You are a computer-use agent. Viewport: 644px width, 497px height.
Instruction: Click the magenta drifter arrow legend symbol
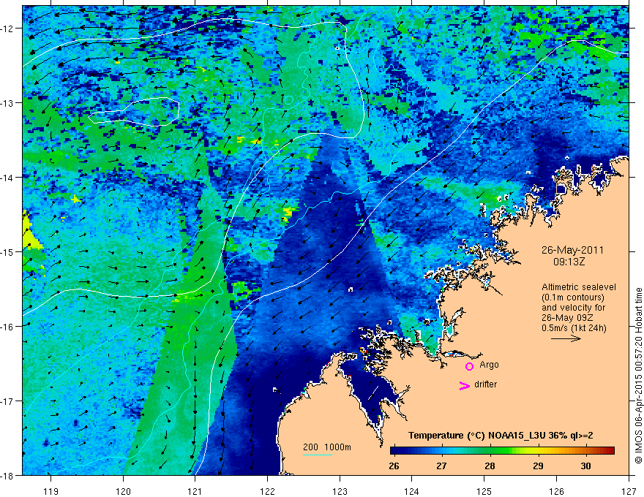click(x=465, y=385)
